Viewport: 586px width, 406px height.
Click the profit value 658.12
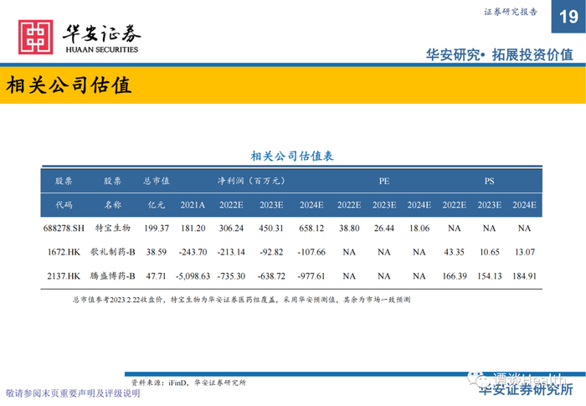point(311,228)
